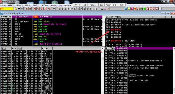
Task: Click the Trace over icon
Action: coord(45,9)
